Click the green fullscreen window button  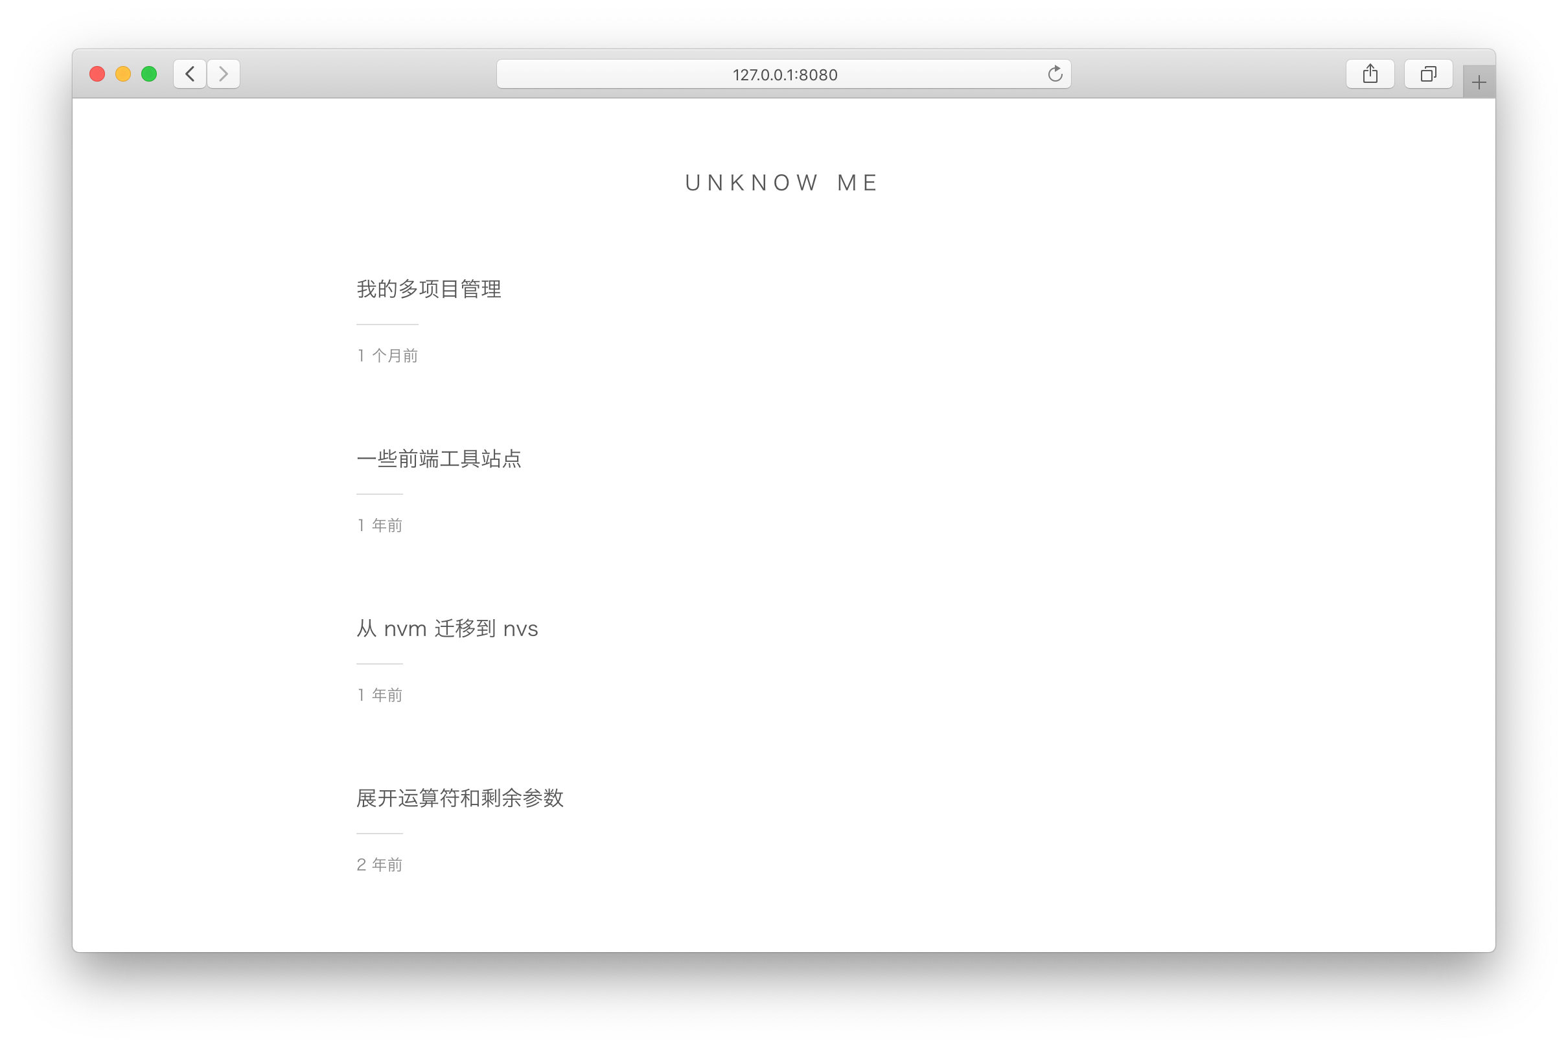[x=150, y=74]
